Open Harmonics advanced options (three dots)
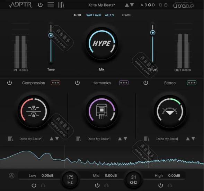Screen dimensions: 204x191 [x=124, y=83]
